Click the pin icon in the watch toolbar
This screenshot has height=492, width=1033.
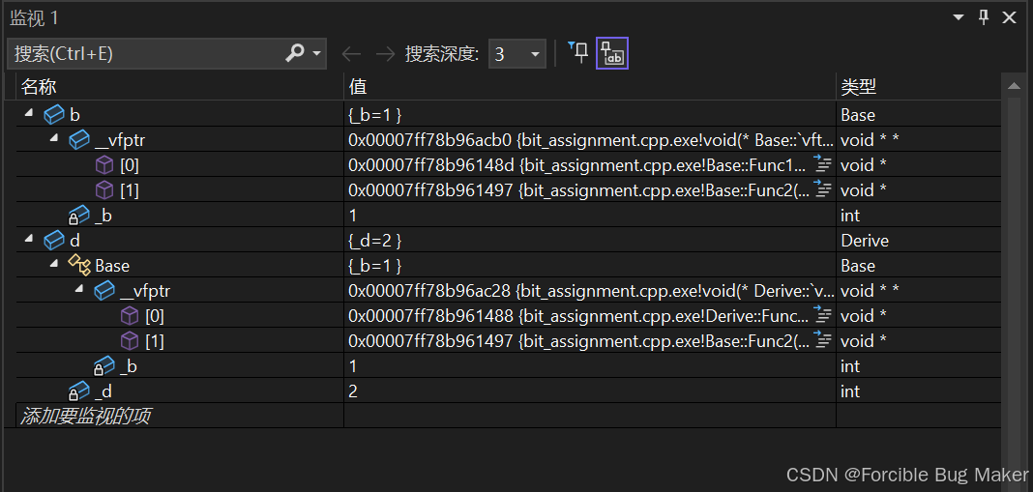pyautogui.click(x=577, y=53)
